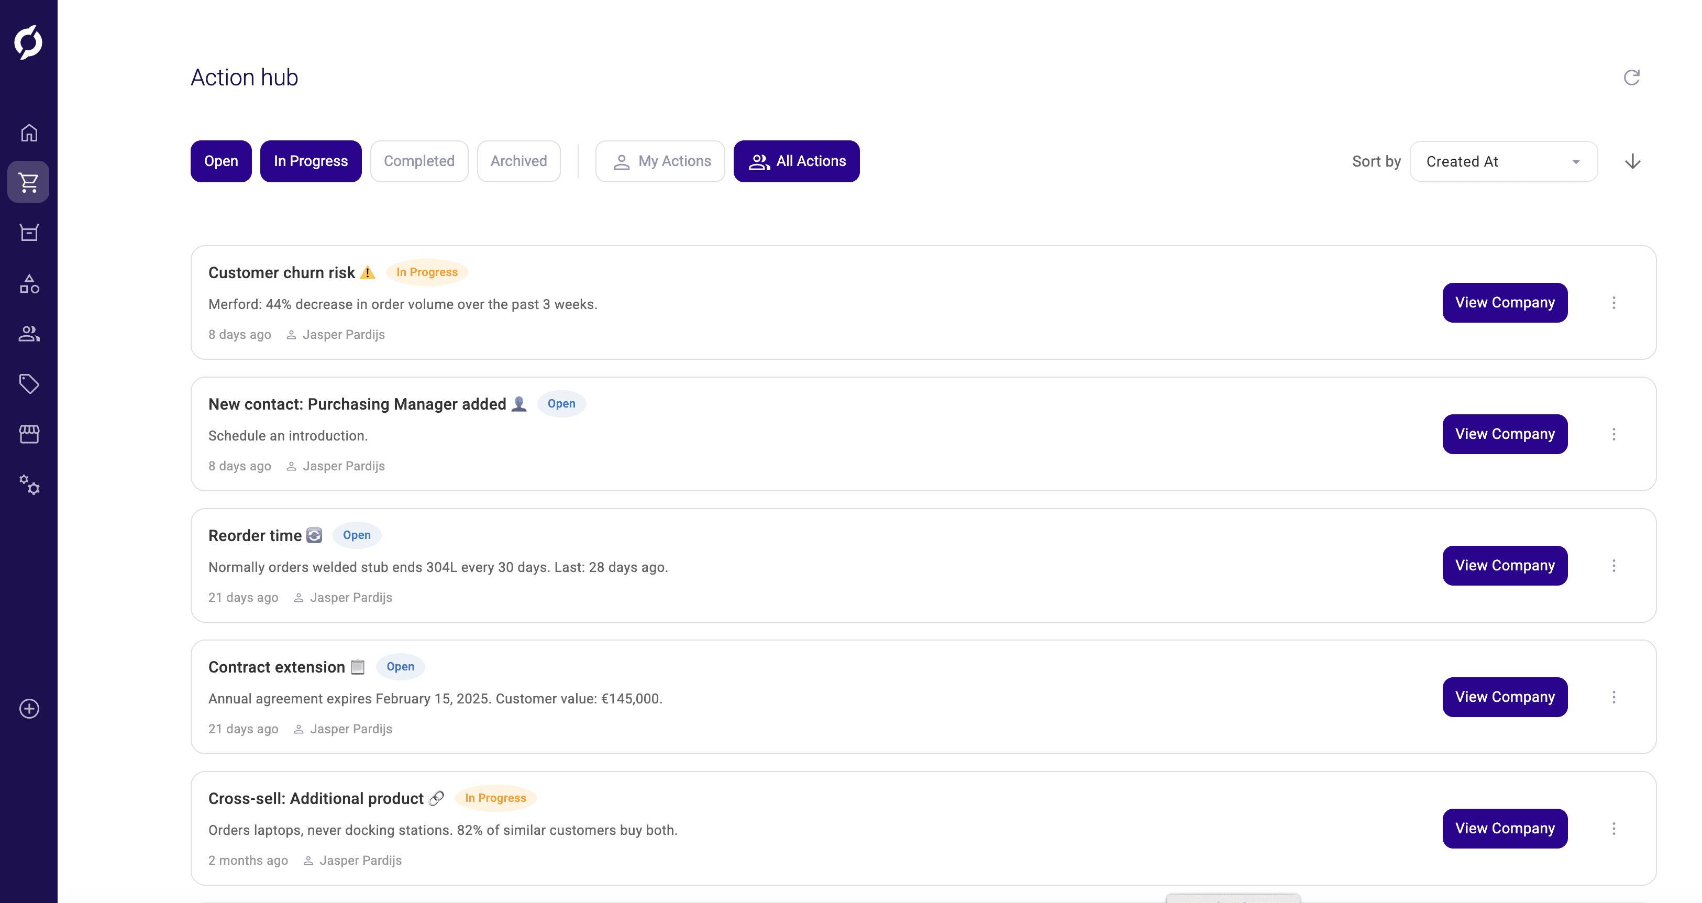This screenshot has width=1702, height=903.
Task: Open the box/orders icon in the sidebar
Action: [x=29, y=233]
